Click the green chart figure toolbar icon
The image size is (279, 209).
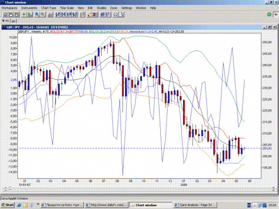coord(30,15)
